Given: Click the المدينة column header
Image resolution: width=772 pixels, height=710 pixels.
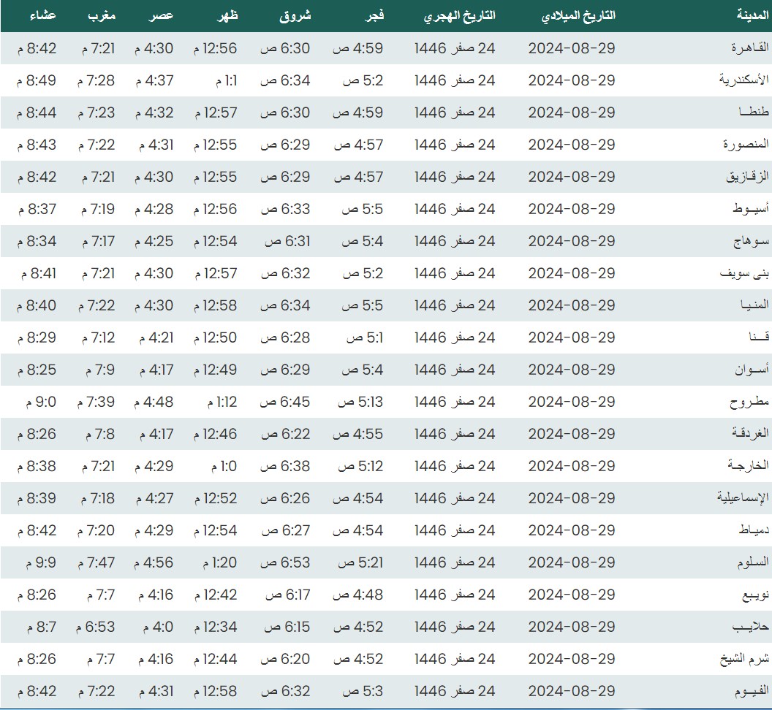Looking at the screenshot, I should coord(747,16).
